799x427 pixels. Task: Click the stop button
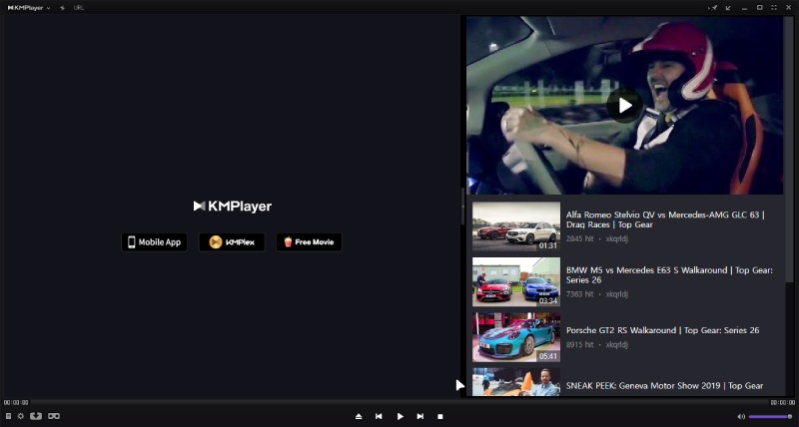tap(440, 416)
